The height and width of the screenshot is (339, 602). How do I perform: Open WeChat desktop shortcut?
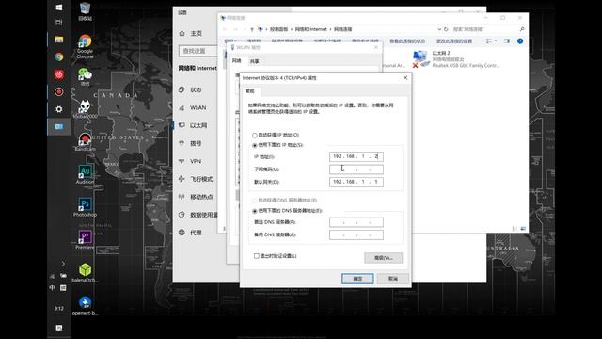[85, 76]
